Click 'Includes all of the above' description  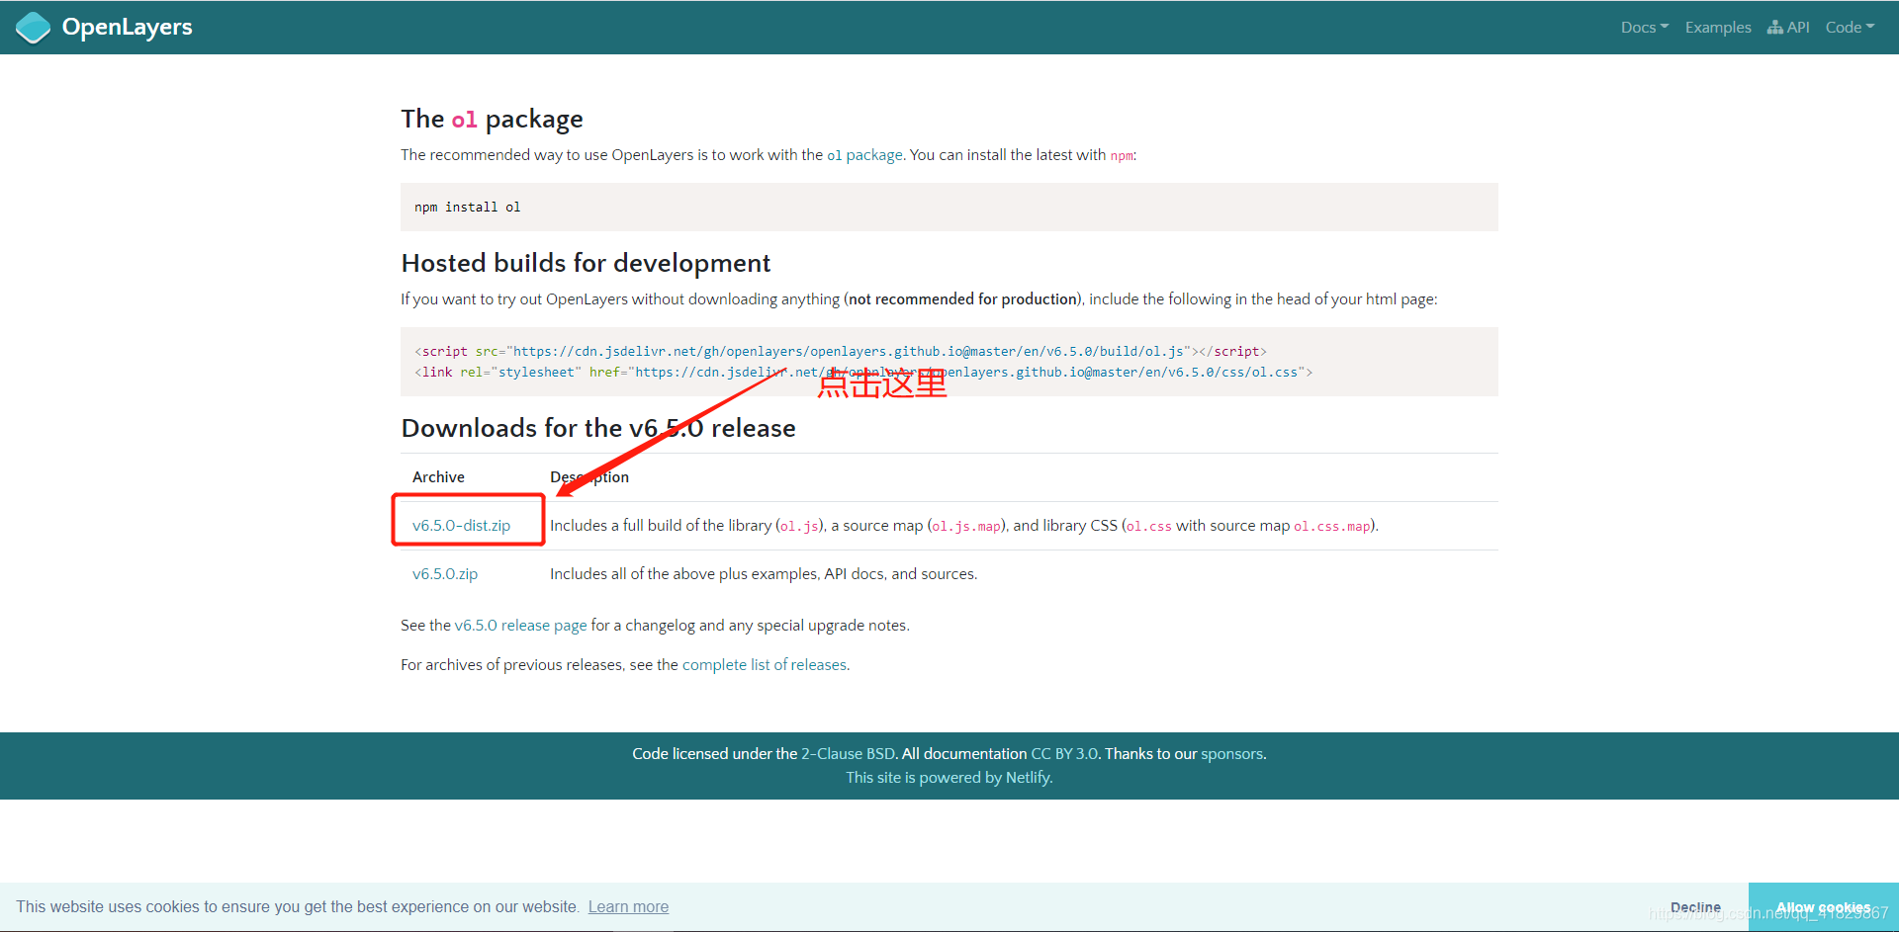pos(764,574)
